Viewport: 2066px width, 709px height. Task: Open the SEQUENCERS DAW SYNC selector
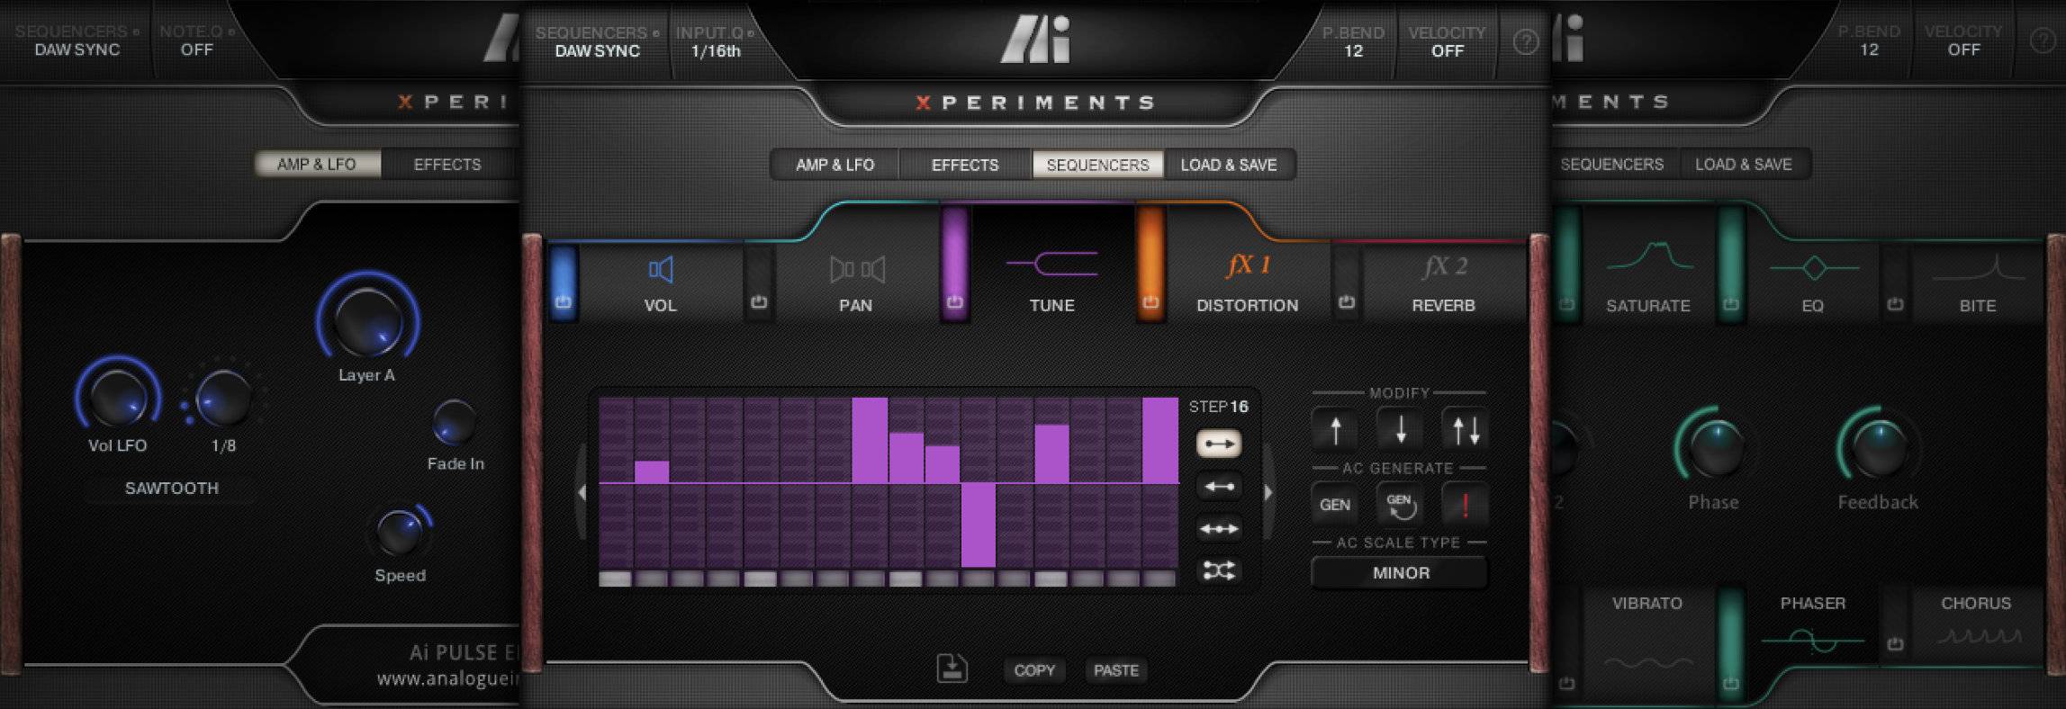tap(597, 42)
